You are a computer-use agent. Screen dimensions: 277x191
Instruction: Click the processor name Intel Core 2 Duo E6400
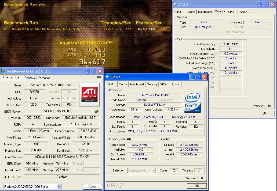(154, 95)
